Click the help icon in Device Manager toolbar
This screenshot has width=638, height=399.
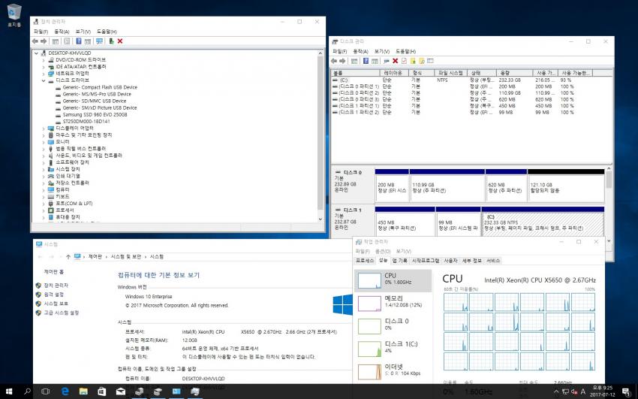(79, 41)
